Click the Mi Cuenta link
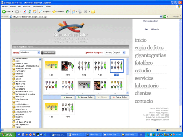This screenshot has width=183, height=137. click(155, 29)
